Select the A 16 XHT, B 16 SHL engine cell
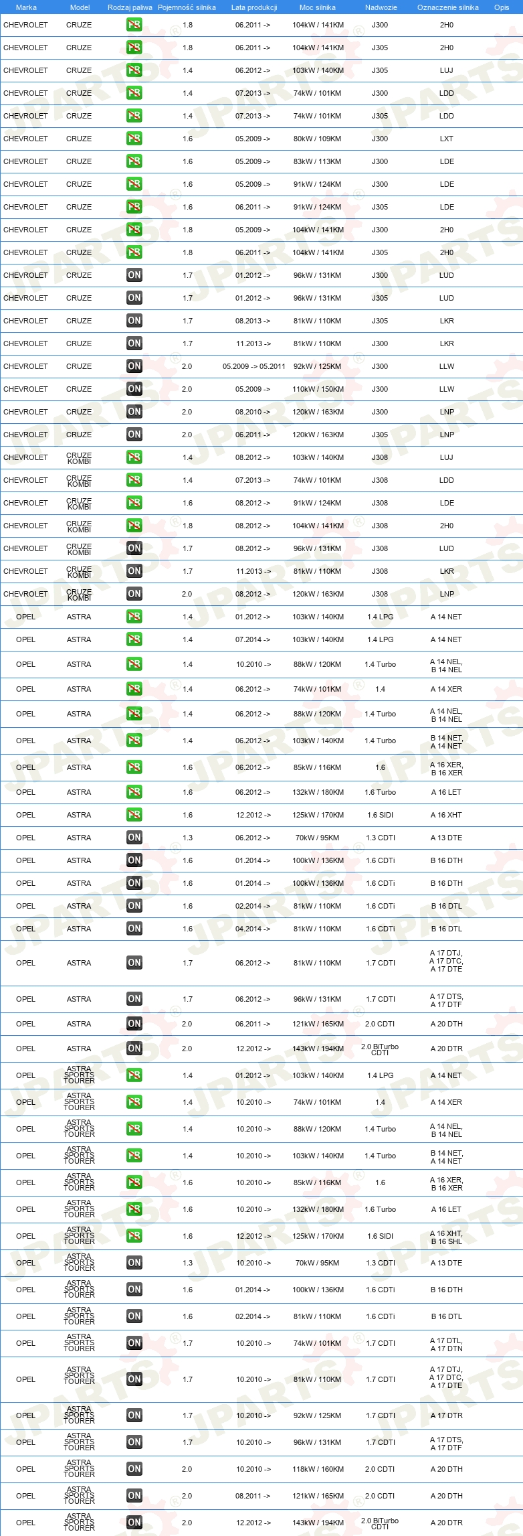 coord(446,1237)
